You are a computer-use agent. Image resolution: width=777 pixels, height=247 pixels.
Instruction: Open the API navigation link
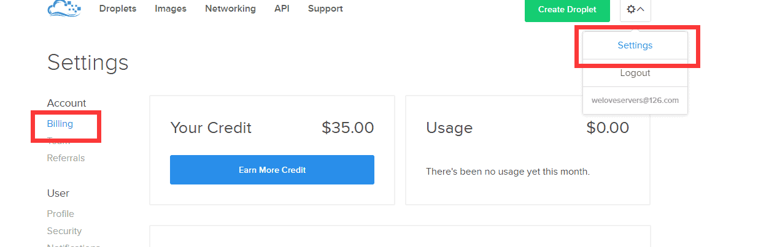coord(282,9)
